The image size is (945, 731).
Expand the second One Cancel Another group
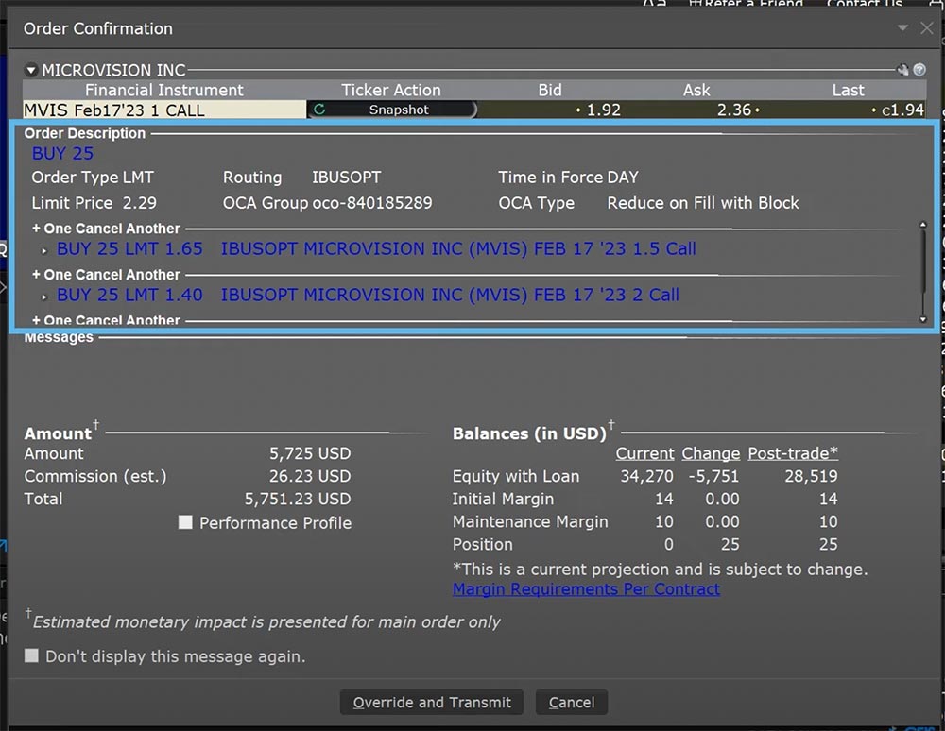(37, 275)
